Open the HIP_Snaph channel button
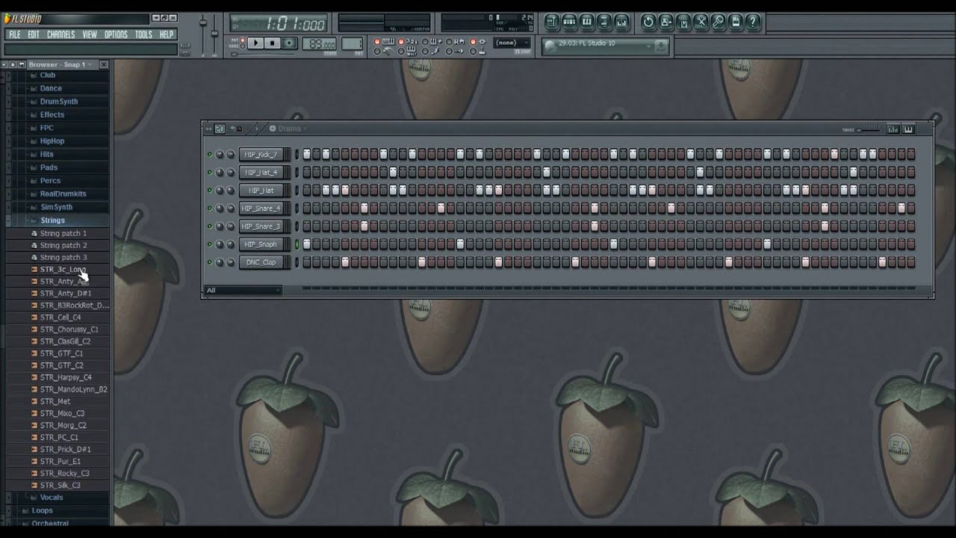The image size is (956, 538). click(x=261, y=244)
